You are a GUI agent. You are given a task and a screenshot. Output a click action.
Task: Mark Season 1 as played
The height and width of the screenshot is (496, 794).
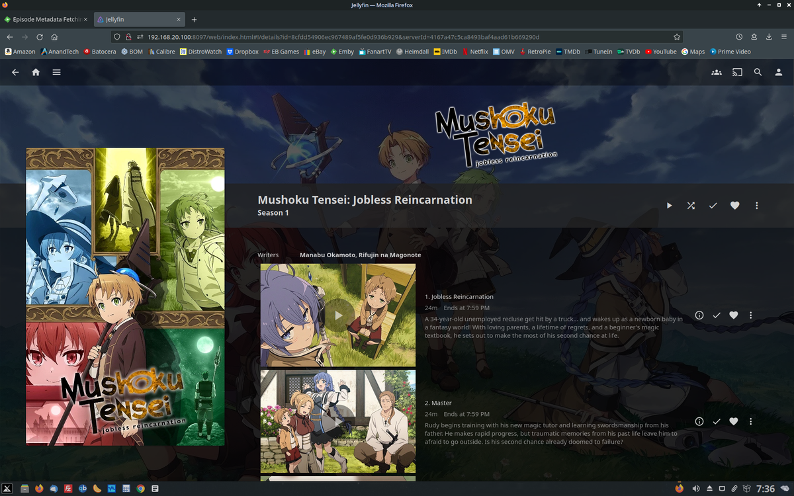point(713,206)
